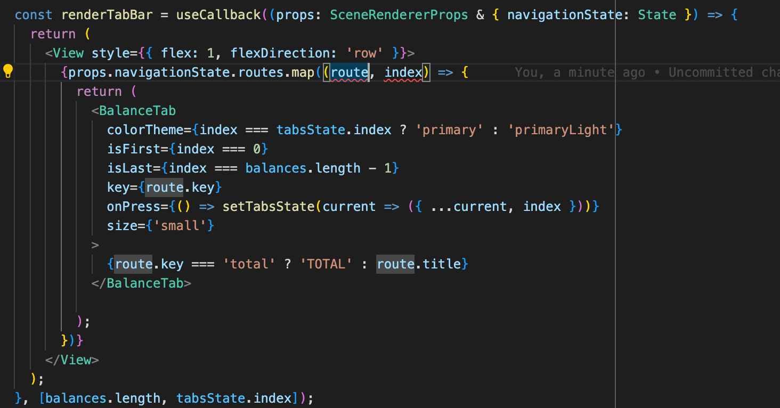Viewport: 780px width, 408px height.
Task: Click the SceneRendererProps type annotation
Action: 399,14
